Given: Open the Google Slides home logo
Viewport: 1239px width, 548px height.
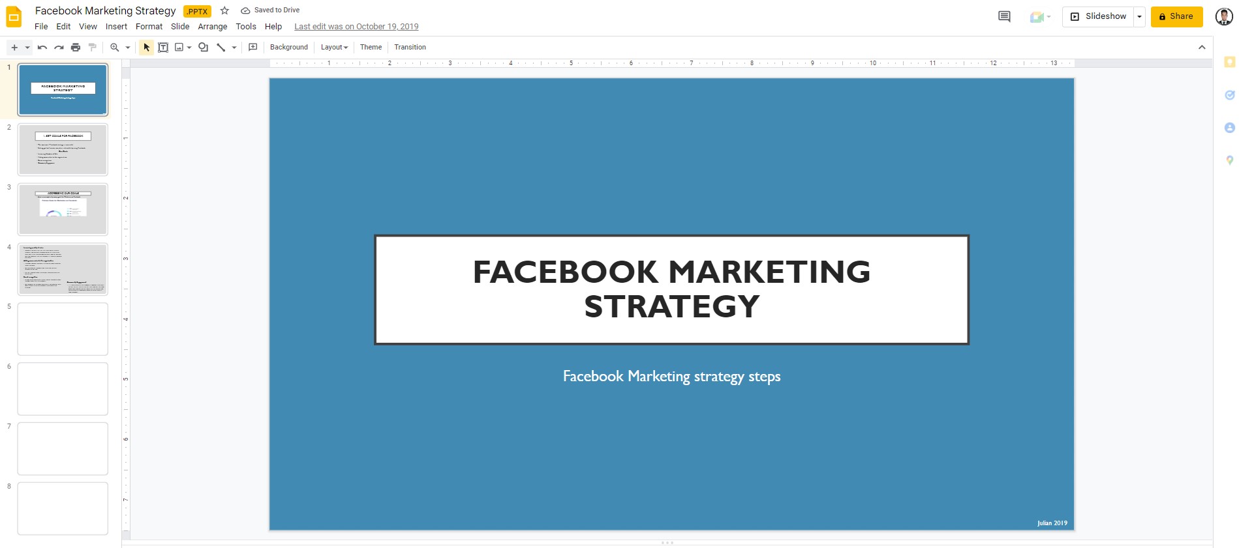Looking at the screenshot, I should point(14,17).
